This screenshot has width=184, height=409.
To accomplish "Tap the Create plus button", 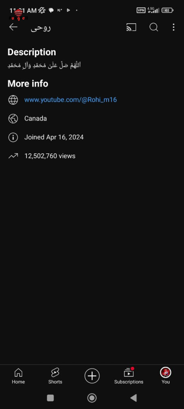I will [x=92, y=376].
